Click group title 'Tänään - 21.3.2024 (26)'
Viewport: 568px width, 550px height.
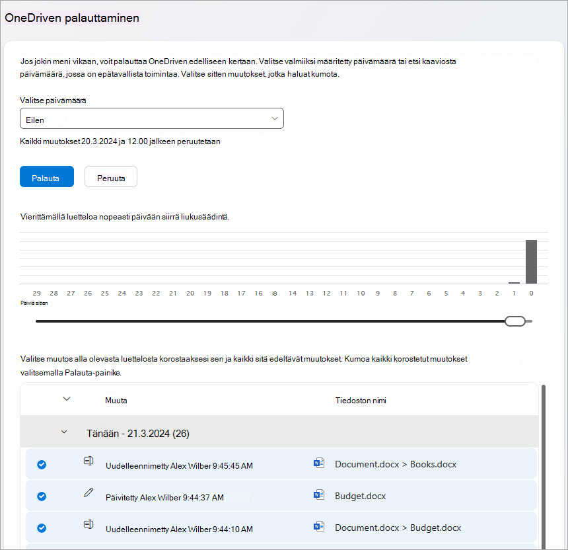point(137,433)
